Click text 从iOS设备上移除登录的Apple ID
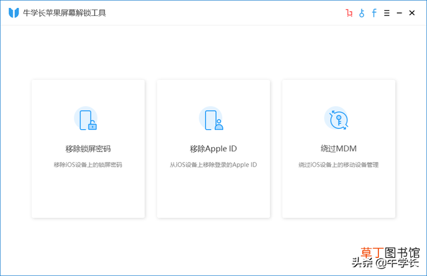This screenshot has height=276, width=427. (x=213, y=165)
